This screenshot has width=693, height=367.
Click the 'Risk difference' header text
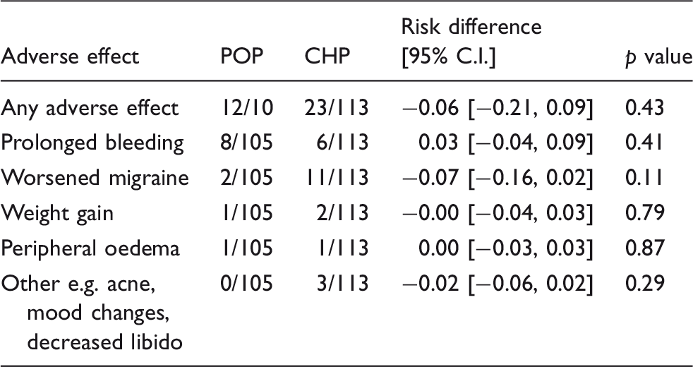click(x=471, y=27)
